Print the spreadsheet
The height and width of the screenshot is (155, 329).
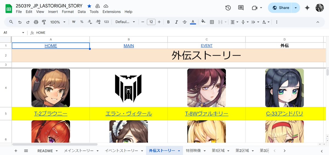pos(36,22)
